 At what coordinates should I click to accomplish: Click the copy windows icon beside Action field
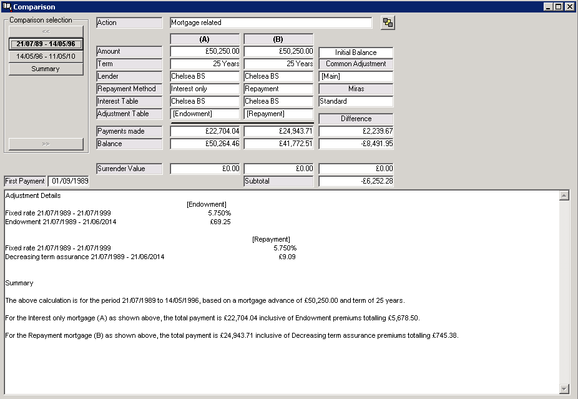(x=388, y=23)
